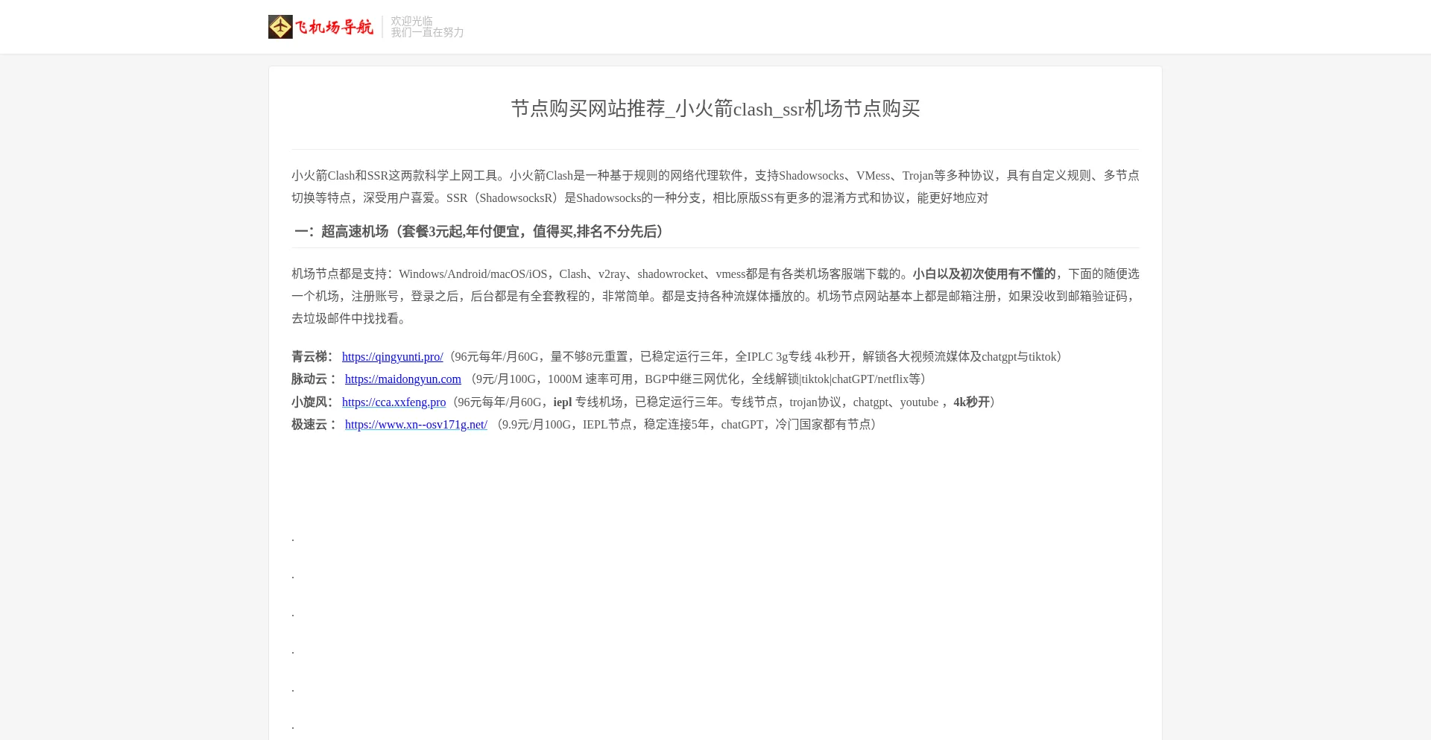The image size is (1431, 740).
Task: Click the bold text 小白以及初次使用有不懂的
Action: click(x=984, y=274)
